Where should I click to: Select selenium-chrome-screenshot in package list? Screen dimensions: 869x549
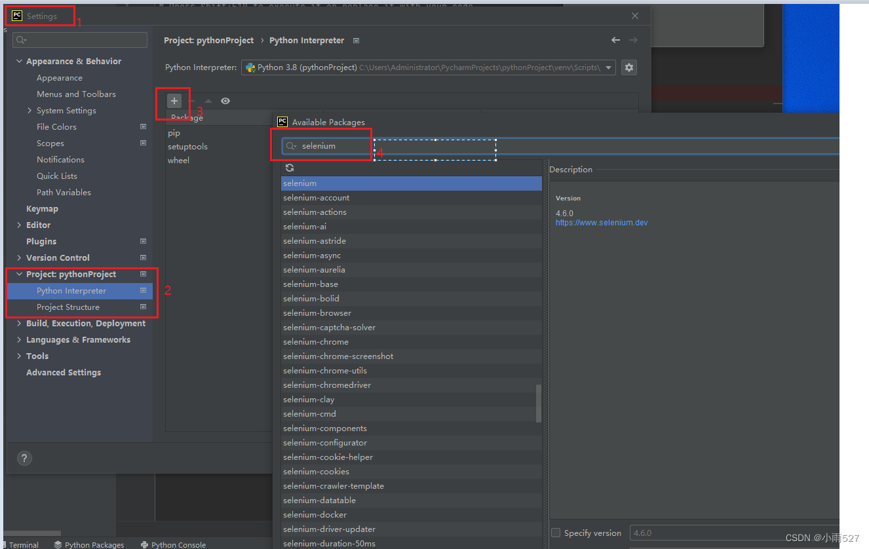412,356
